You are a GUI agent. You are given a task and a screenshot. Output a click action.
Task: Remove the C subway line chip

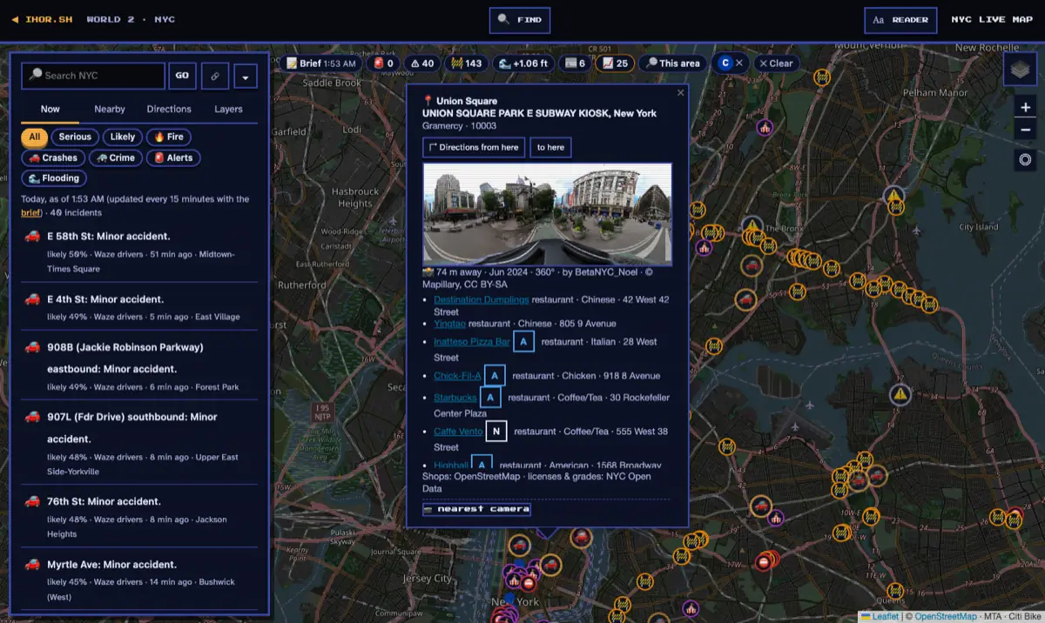739,64
